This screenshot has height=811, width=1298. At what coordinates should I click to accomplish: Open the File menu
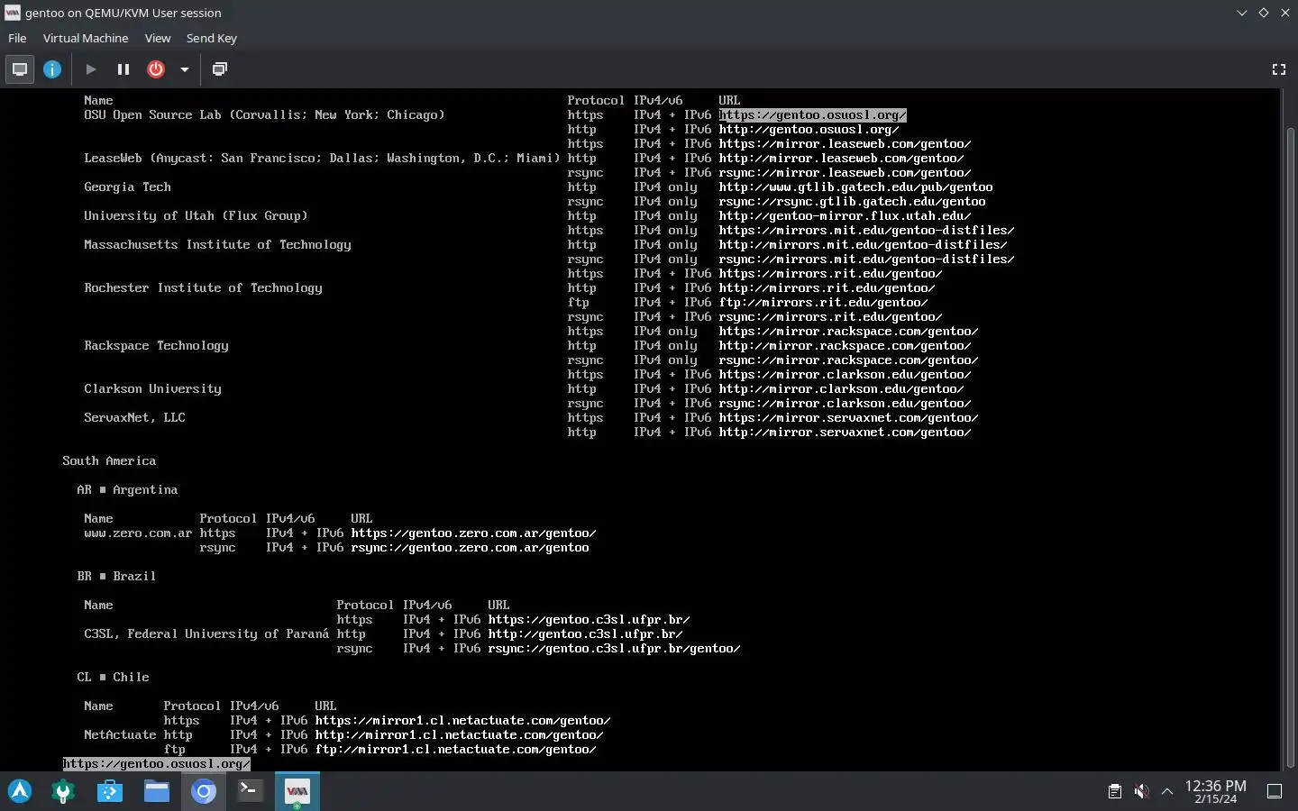pyautogui.click(x=17, y=38)
